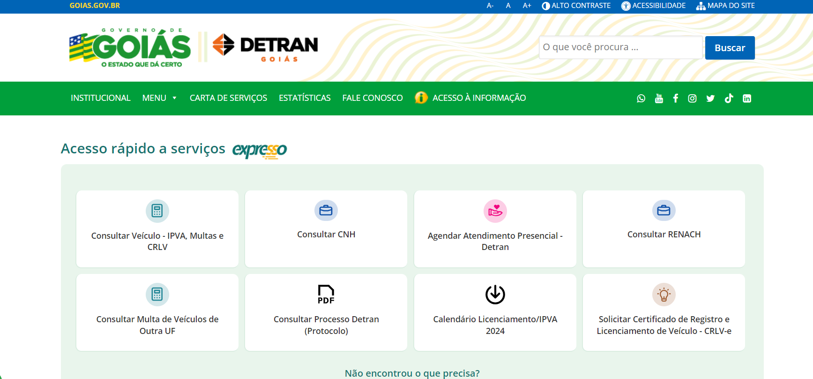The height and width of the screenshot is (379, 813).
Task: Click the LinkedIn icon
Action: pos(747,99)
